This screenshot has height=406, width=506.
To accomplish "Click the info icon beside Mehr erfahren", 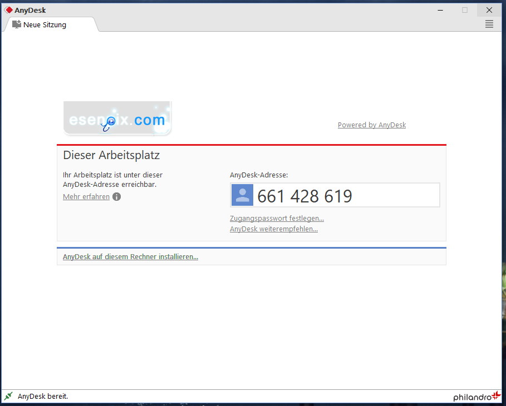I will click(116, 197).
